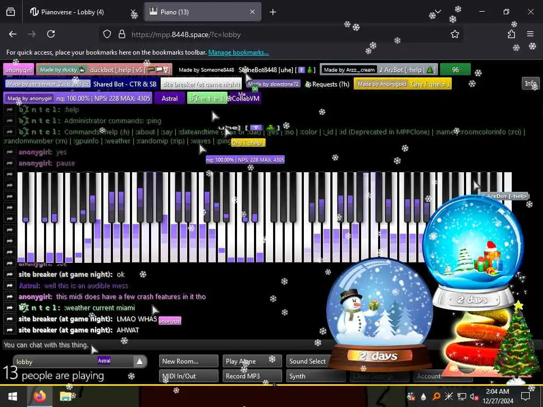The image size is (543, 407).
Task: Go back to the previous page
Action: click(13, 34)
